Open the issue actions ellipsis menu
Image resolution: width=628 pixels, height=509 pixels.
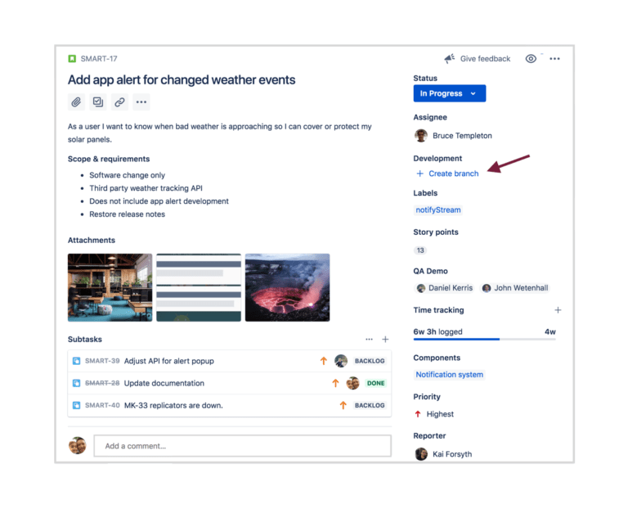pyautogui.click(x=554, y=59)
